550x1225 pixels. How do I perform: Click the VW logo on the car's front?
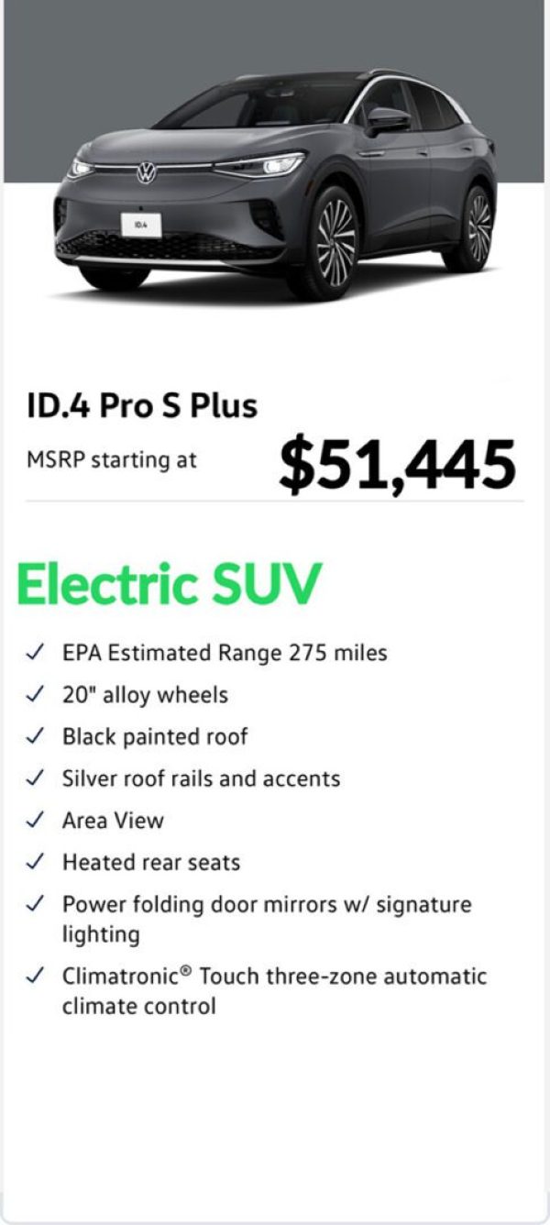coord(147,171)
